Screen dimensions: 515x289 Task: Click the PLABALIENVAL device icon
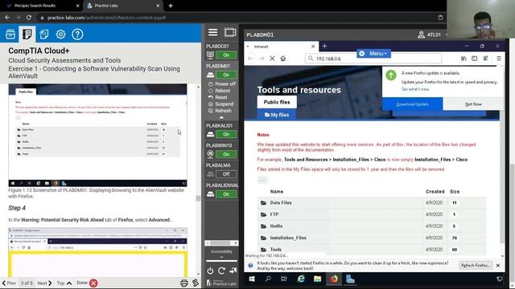point(210,194)
